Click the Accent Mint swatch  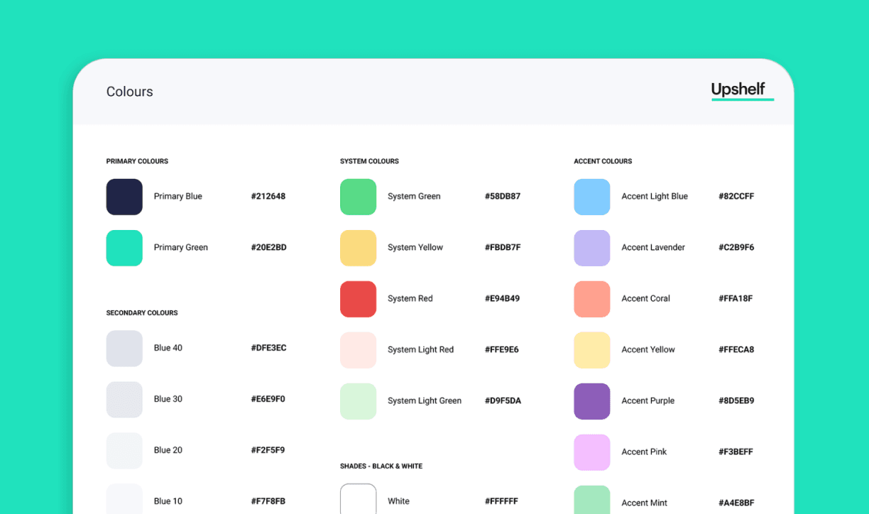coord(591,501)
